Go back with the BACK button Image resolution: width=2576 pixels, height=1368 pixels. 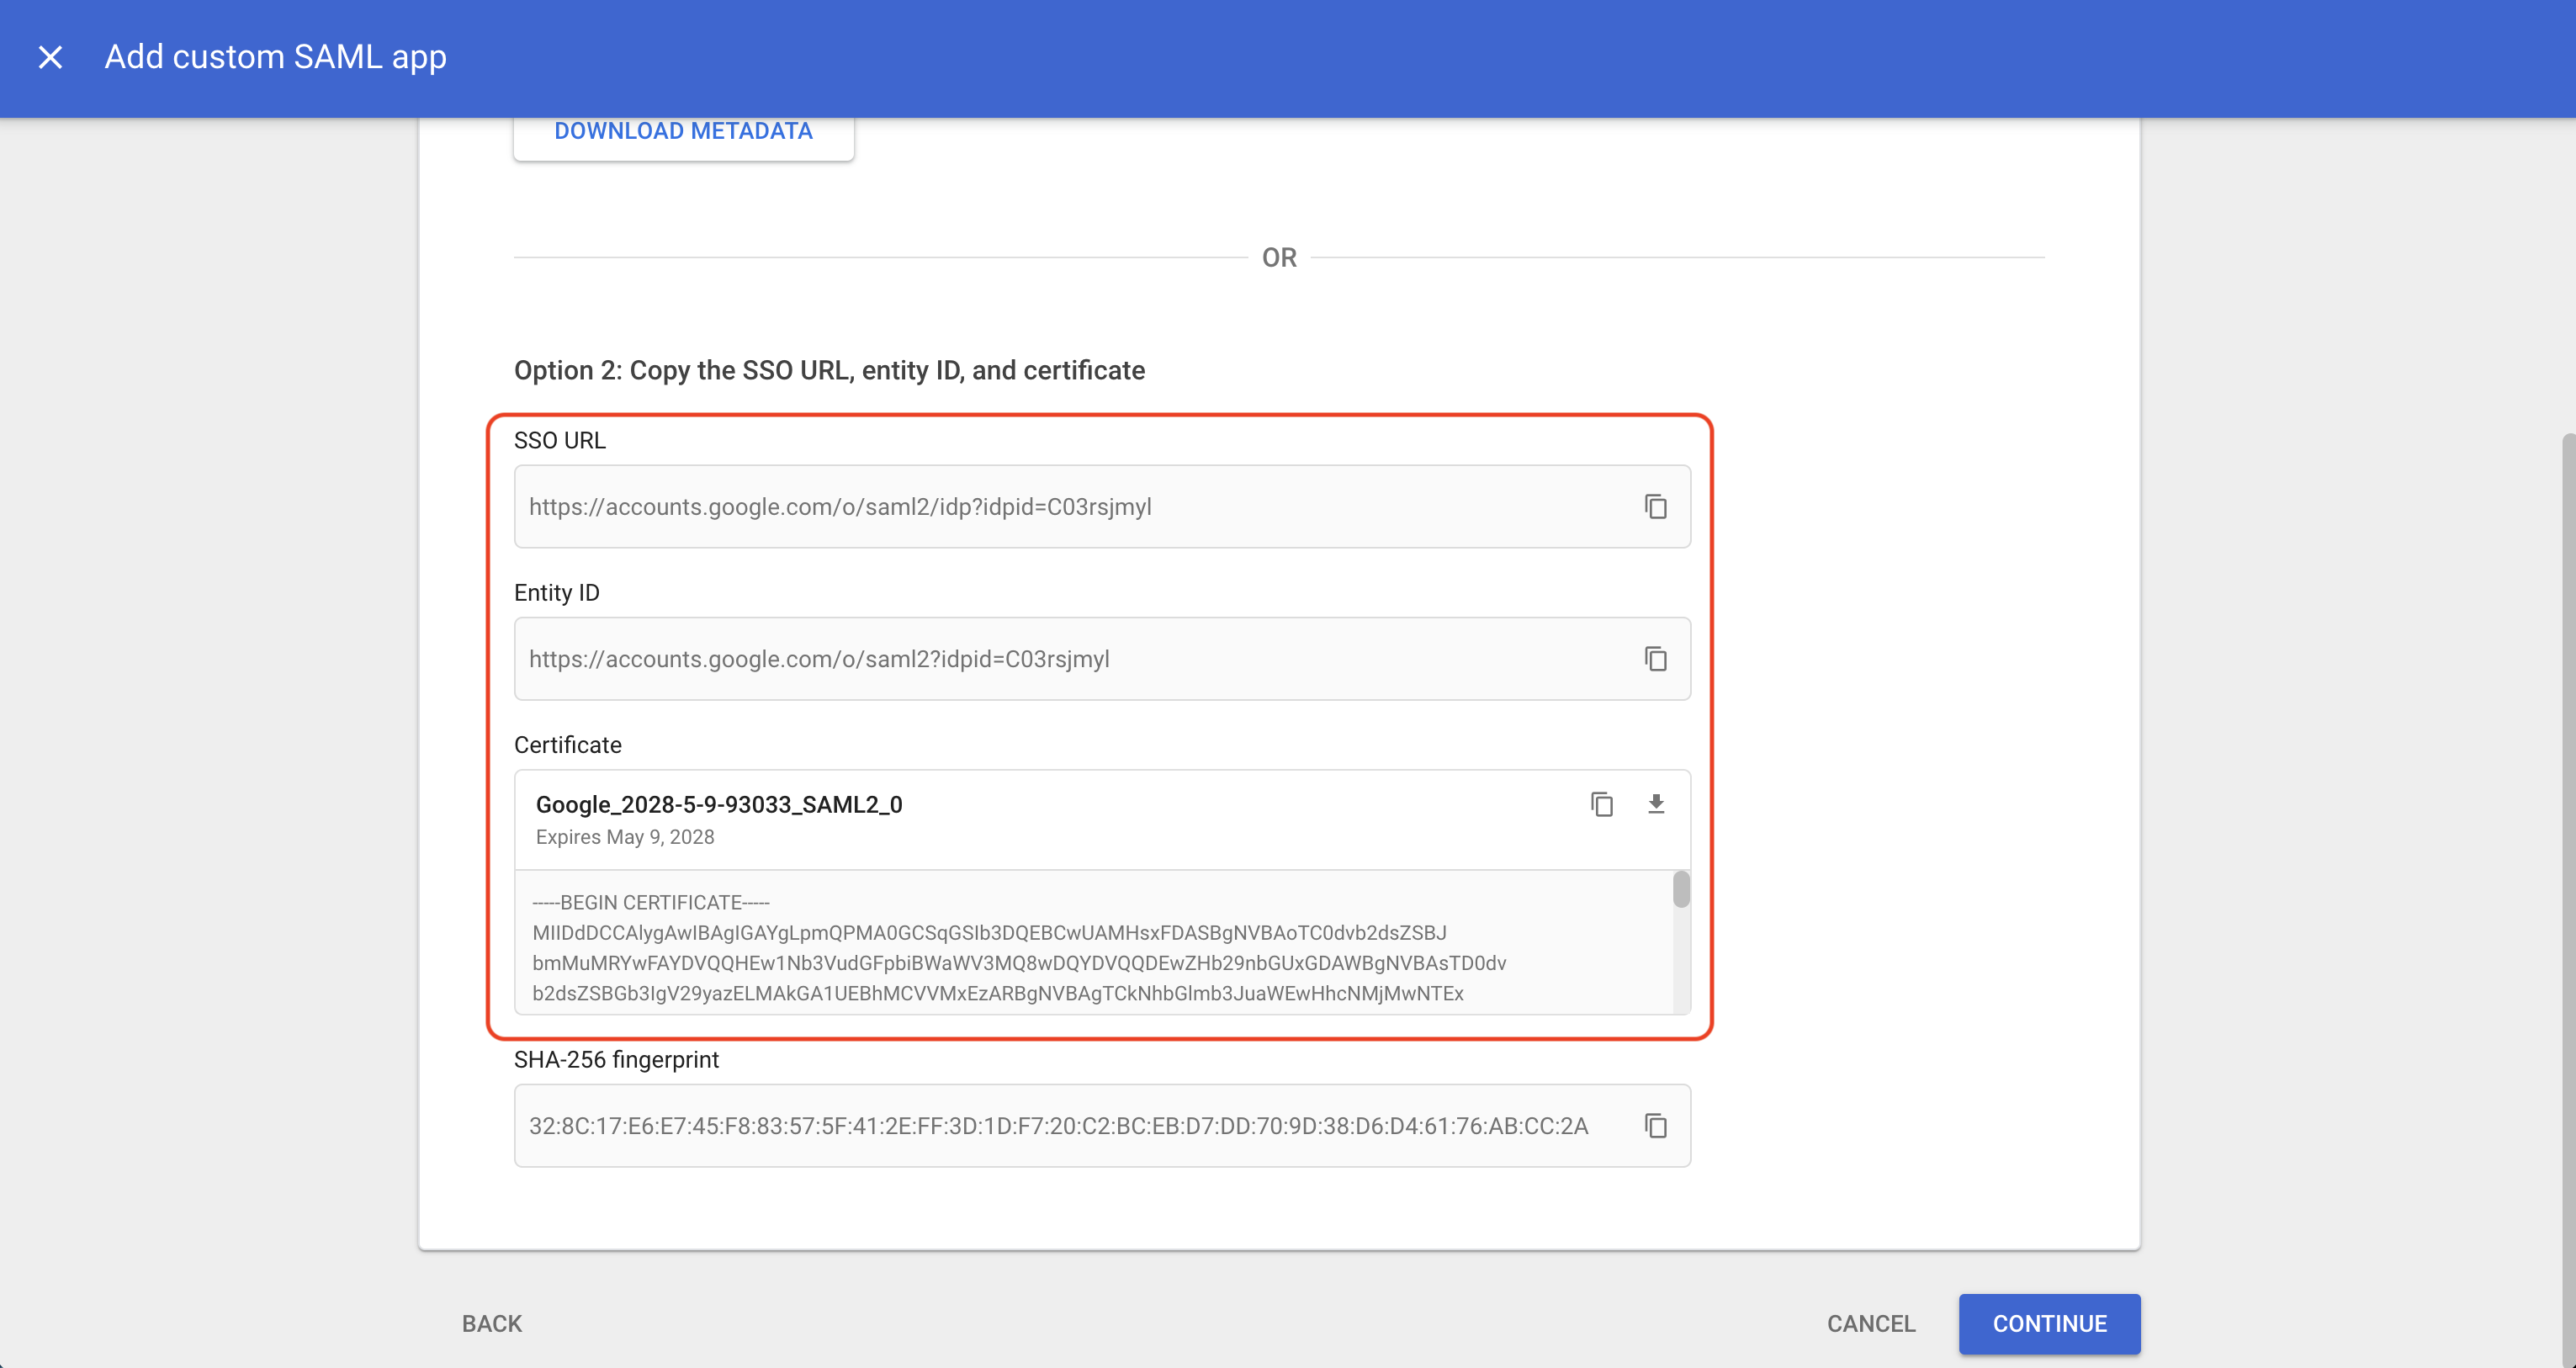(x=491, y=1323)
